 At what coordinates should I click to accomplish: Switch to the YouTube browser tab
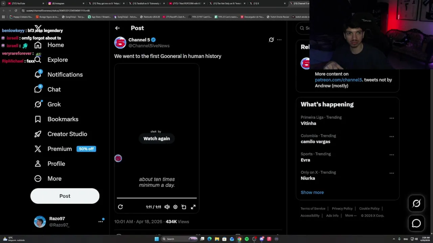point(25,3)
